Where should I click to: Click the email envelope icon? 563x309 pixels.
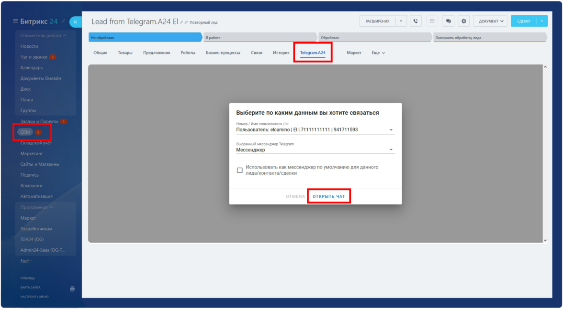click(432, 21)
